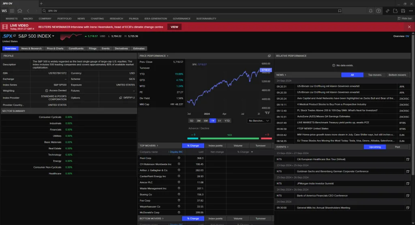Screen dimensions: 415x225
Task: Click the WS logo
Action: tap(4, 11)
